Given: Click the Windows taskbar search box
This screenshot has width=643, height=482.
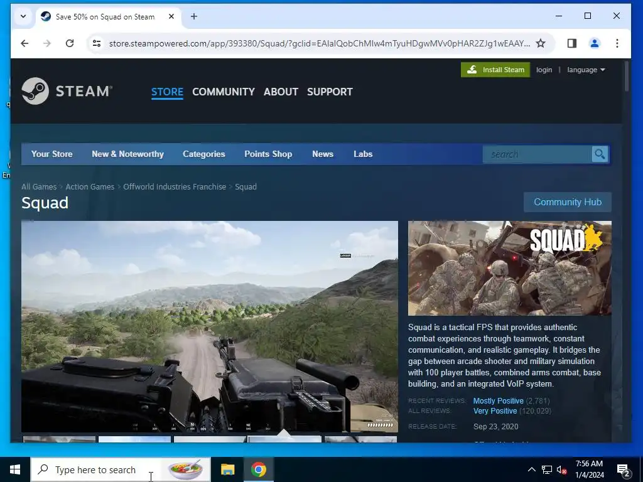Looking at the screenshot, I should [x=121, y=469].
